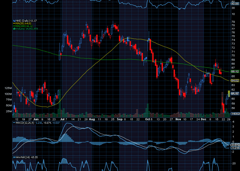The height and width of the screenshot is (171, 240).
Task: Select the Wm%R indicator icon in the lower panel
Action: click(14, 157)
